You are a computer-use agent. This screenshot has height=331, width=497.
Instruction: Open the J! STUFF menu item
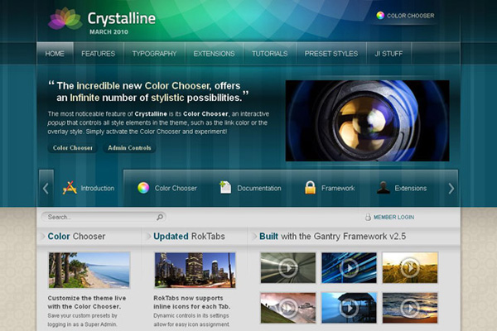388,54
